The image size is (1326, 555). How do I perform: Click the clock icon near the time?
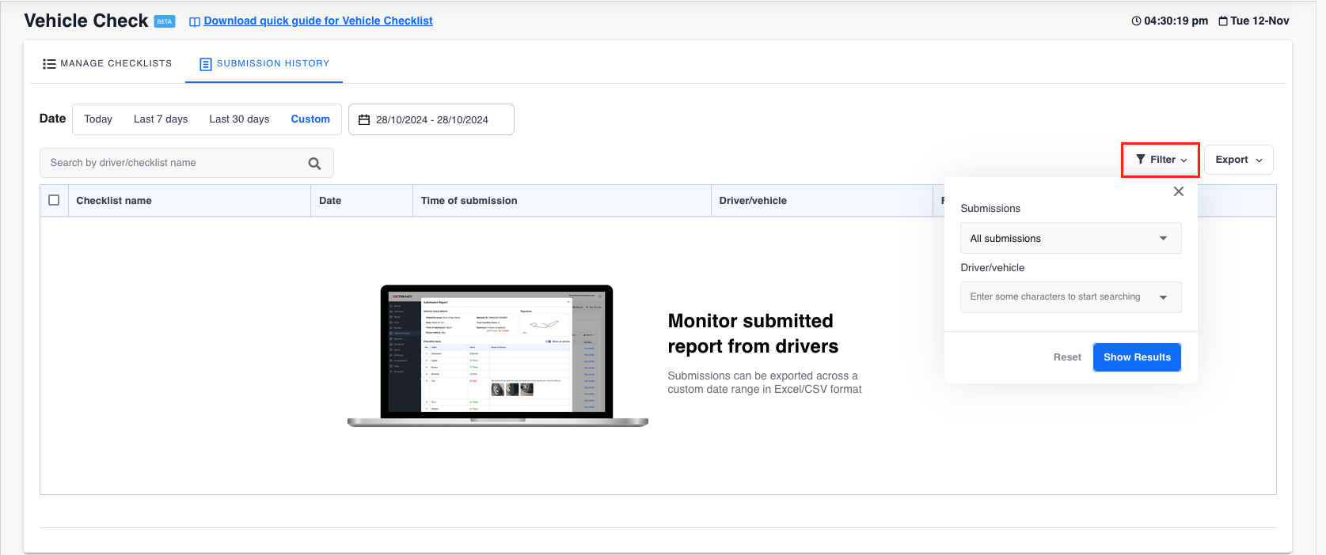[x=1136, y=21]
